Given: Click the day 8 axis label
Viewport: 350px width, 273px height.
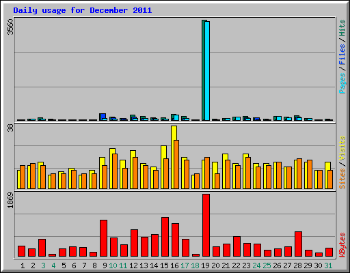Looking at the screenshot, I should [94, 265].
